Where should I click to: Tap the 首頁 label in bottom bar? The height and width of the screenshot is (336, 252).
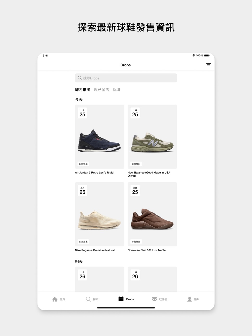(x=62, y=299)
